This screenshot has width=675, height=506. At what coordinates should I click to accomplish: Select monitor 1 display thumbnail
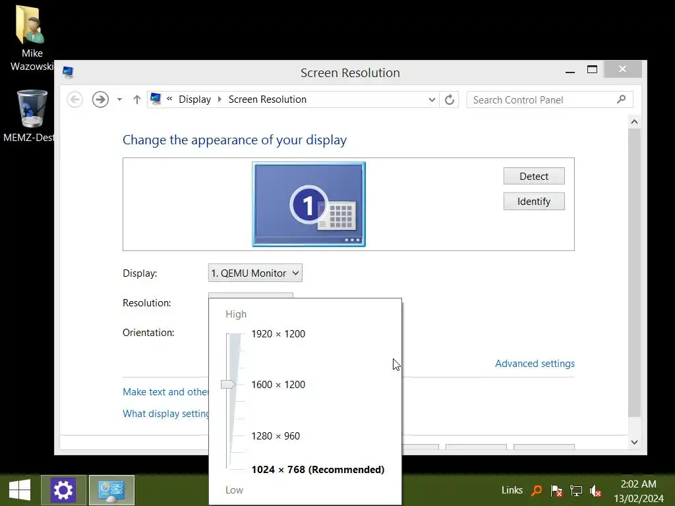pos(308,204)
